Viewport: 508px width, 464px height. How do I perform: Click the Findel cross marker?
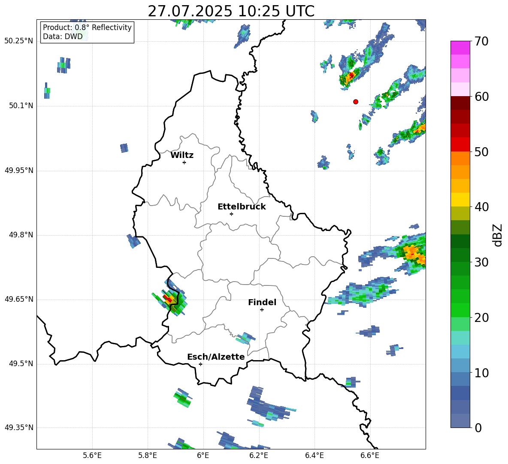point(262,310)
